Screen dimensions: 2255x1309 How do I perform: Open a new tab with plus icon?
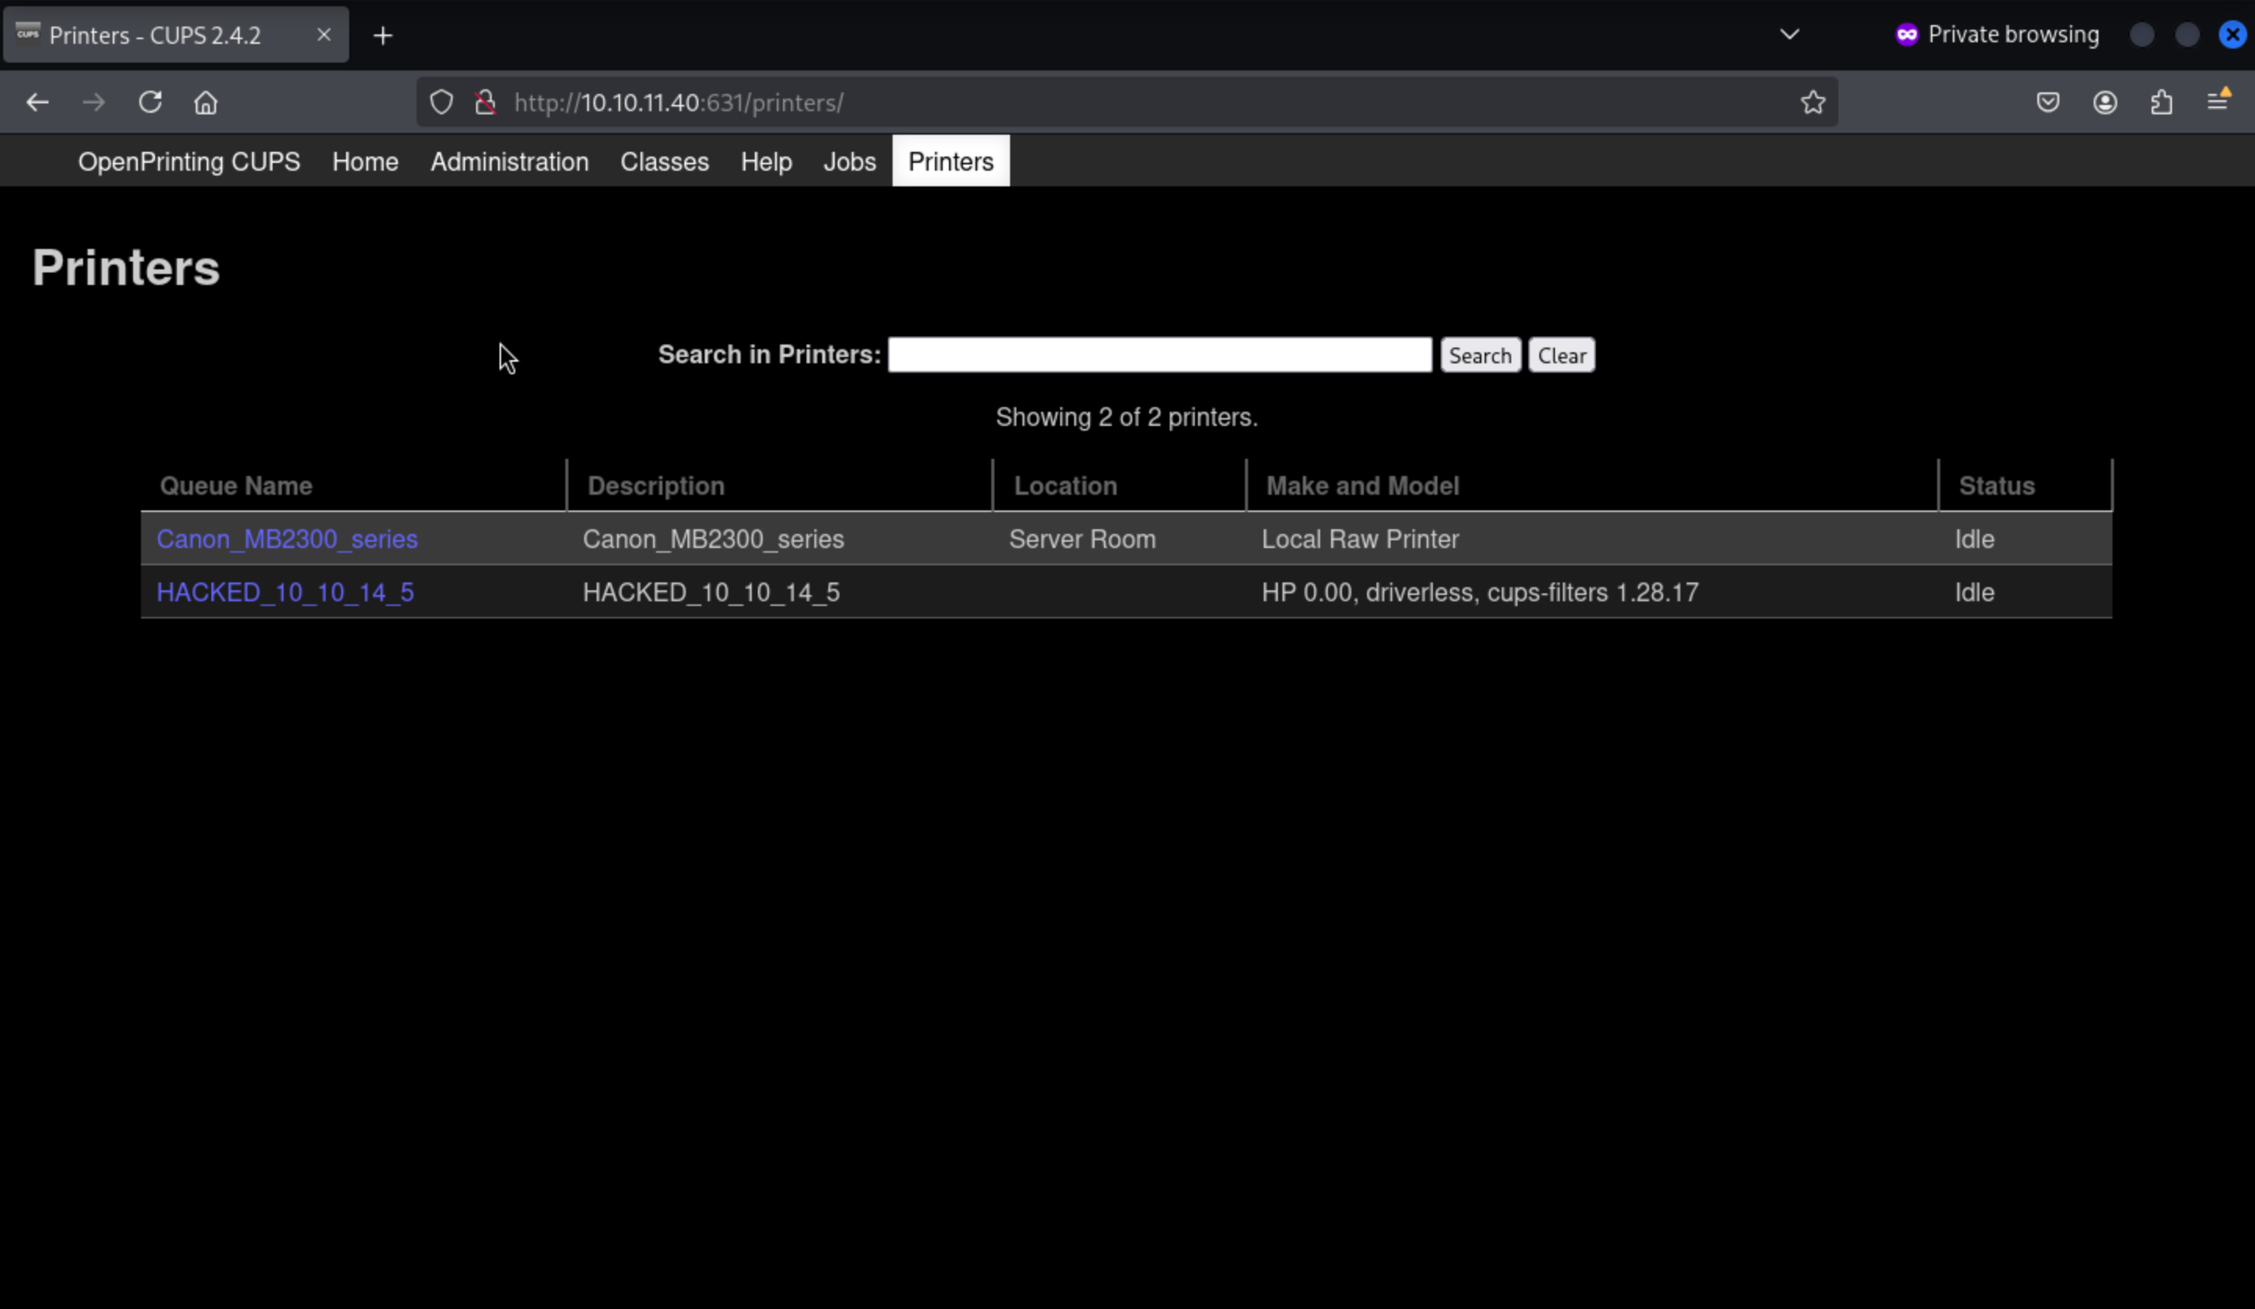click(x=383, y=35)
